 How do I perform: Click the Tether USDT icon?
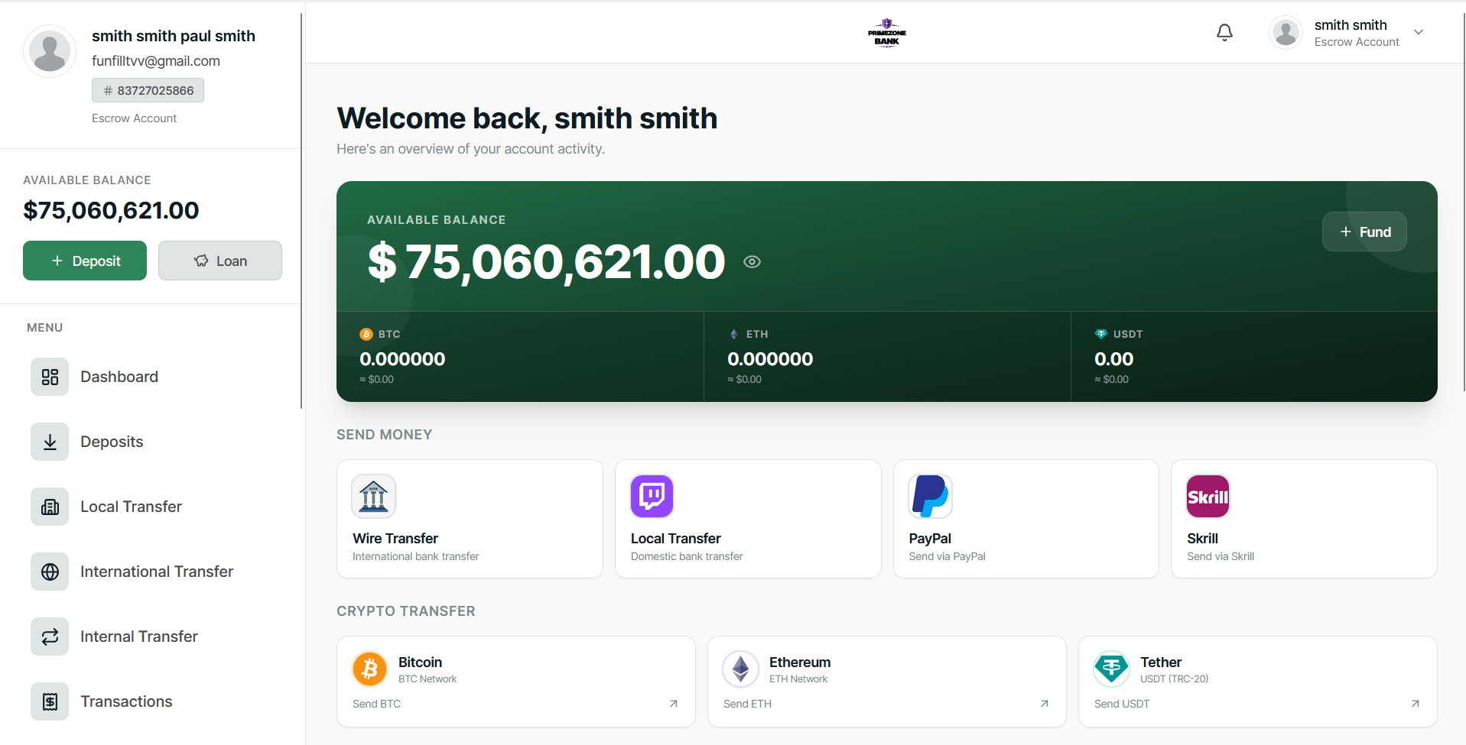pyautogui.click(x=1111, y=669)
